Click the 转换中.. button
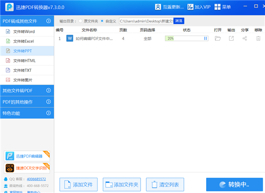Screen dimensions: 265x193 click(x=234, y=185)
